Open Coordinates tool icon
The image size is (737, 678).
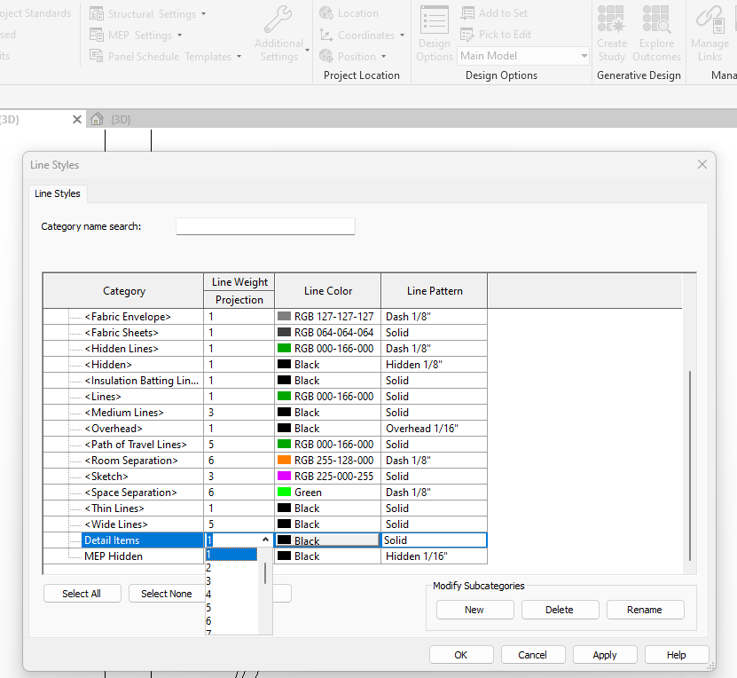point(325,35)
